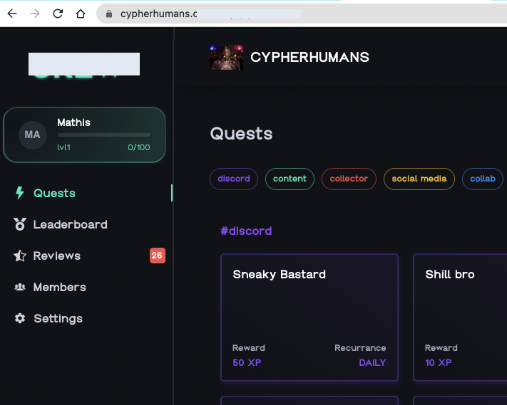
Task: Click the XP progress bar
Action: (x=104, y=135)
